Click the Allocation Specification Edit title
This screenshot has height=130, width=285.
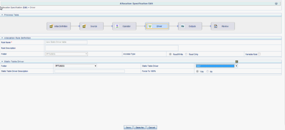click(136, 3)
